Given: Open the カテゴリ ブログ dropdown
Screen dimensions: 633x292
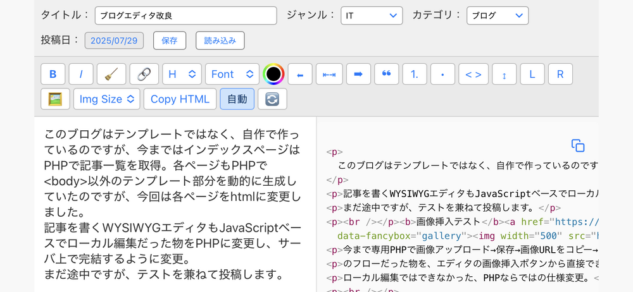Looking at the screenshot, I should coord(498,16).
